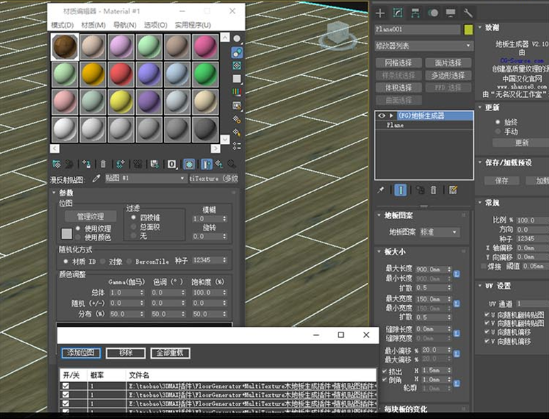Open the Create tab plus icon
The width and height of the screenshot is (549, 419).
[380, 13]
